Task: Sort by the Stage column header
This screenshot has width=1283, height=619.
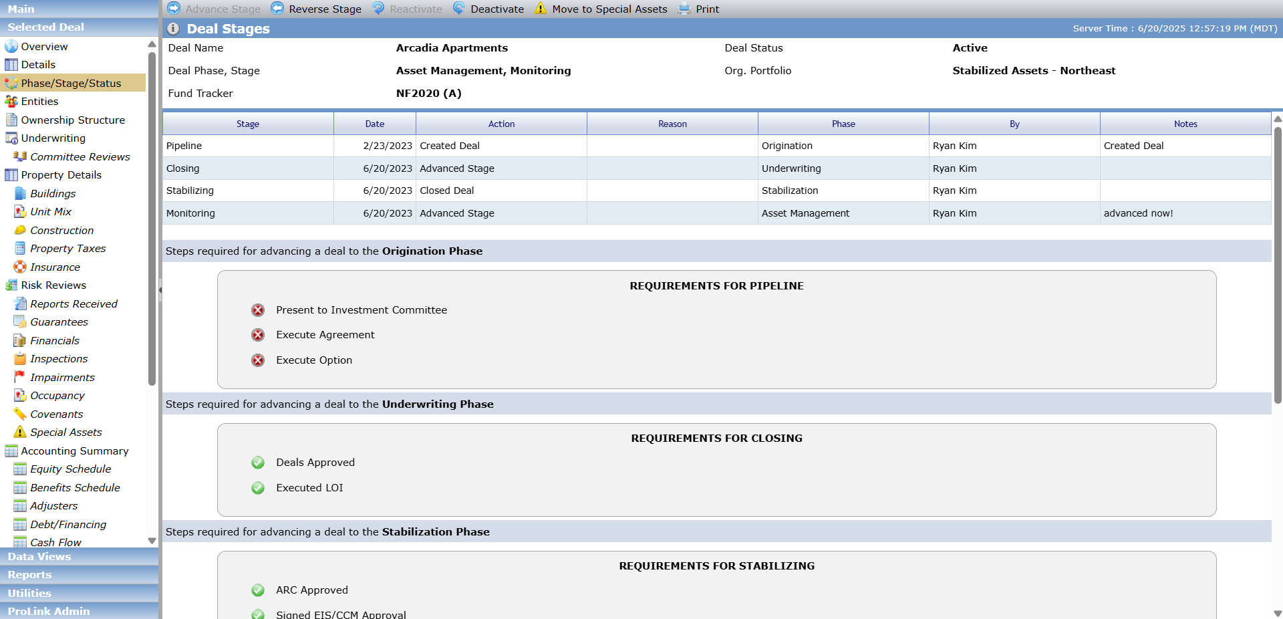Action: (248, 124)
